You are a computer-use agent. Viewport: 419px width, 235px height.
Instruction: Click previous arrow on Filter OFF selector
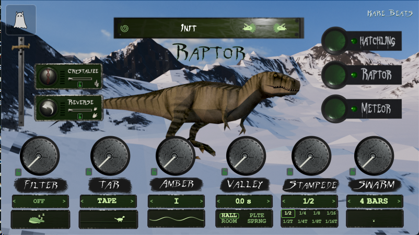tap(15, 201)
